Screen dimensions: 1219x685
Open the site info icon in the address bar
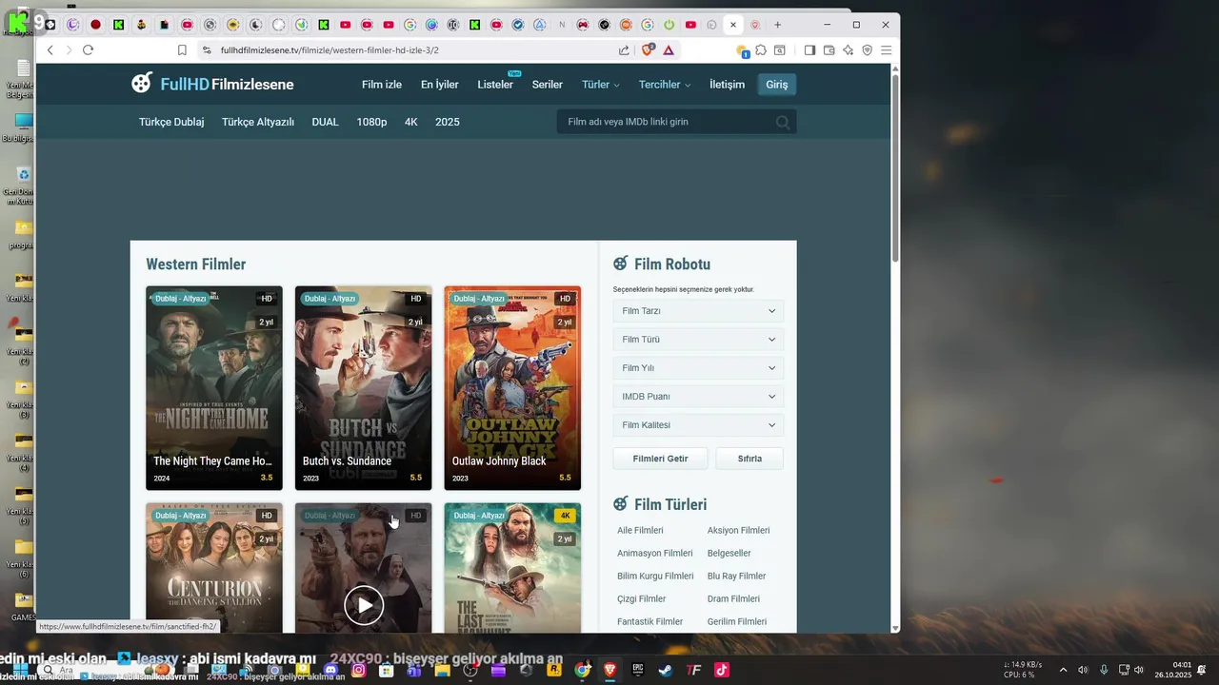tap(206, 50)
